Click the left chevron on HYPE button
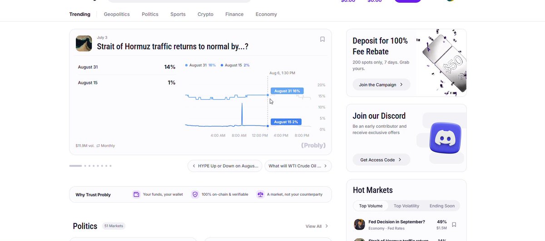 (x=194, y=166)
